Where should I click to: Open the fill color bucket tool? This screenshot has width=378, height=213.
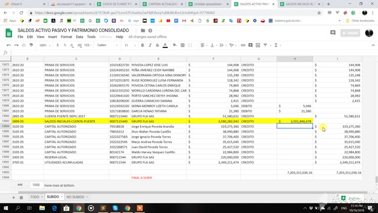tap(175, 45)
